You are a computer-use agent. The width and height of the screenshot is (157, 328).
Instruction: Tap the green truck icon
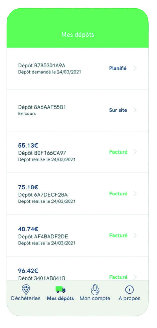point(61,290)
